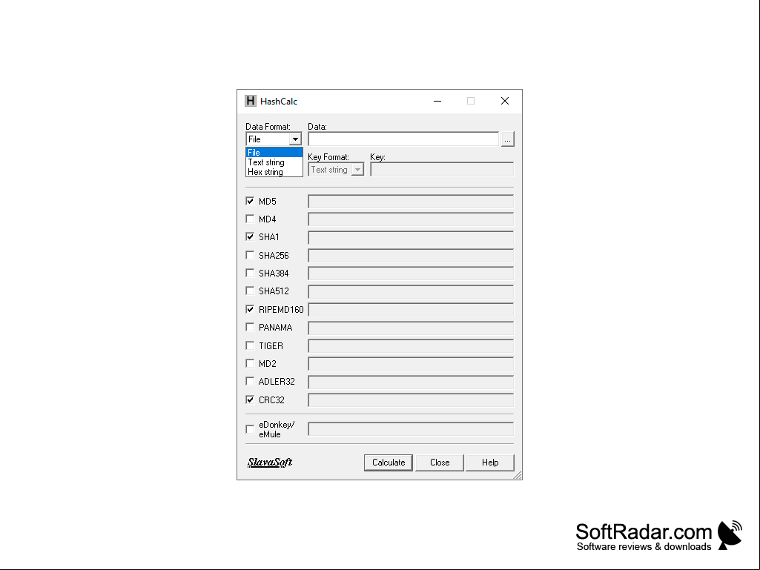The image size is (760, 570).
Task: Open the Data Format dropdown arrow
Action: [294, 139]
